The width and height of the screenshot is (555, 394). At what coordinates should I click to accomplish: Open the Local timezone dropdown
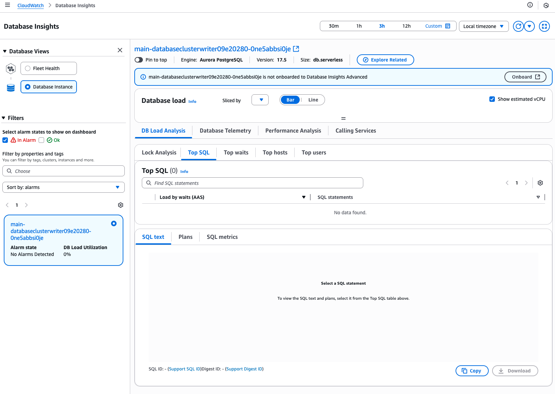[483, 26]
